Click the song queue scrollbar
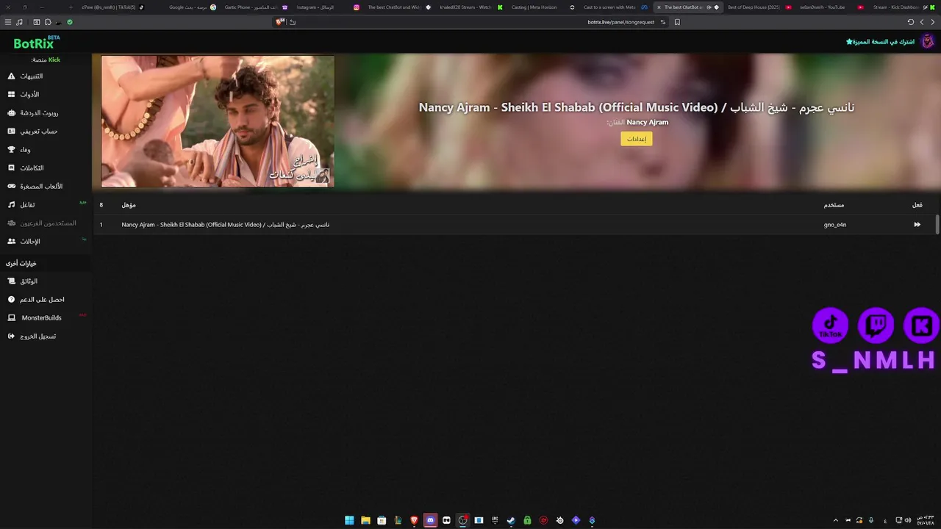This screenshot has width=941, height=529. (937, 225)
